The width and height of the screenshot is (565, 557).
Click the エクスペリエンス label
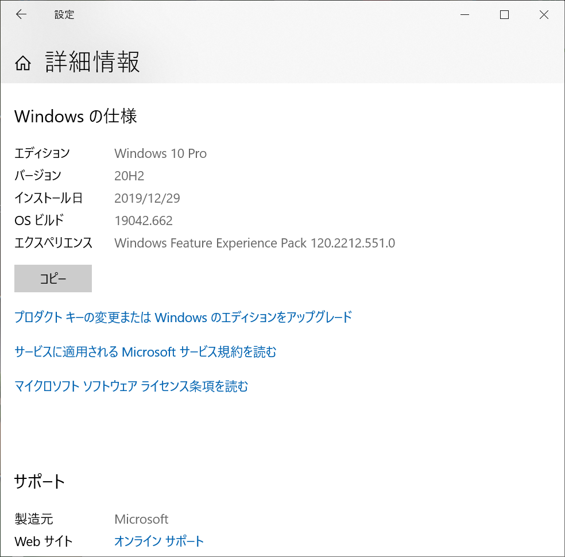(53, 243)
